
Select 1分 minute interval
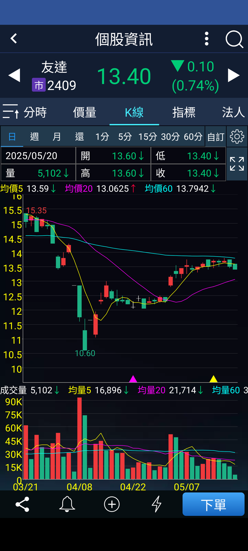pyautogui.click(x=102, y=137)
